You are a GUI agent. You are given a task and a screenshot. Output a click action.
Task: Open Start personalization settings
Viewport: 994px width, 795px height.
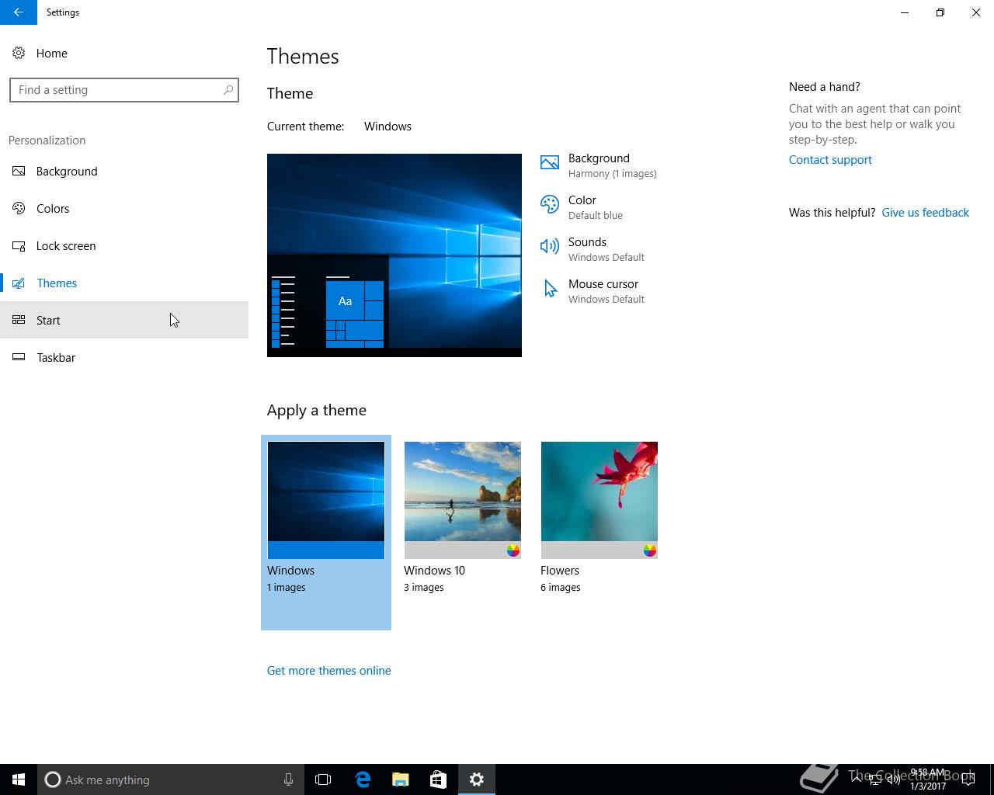(x=124, y=321)
